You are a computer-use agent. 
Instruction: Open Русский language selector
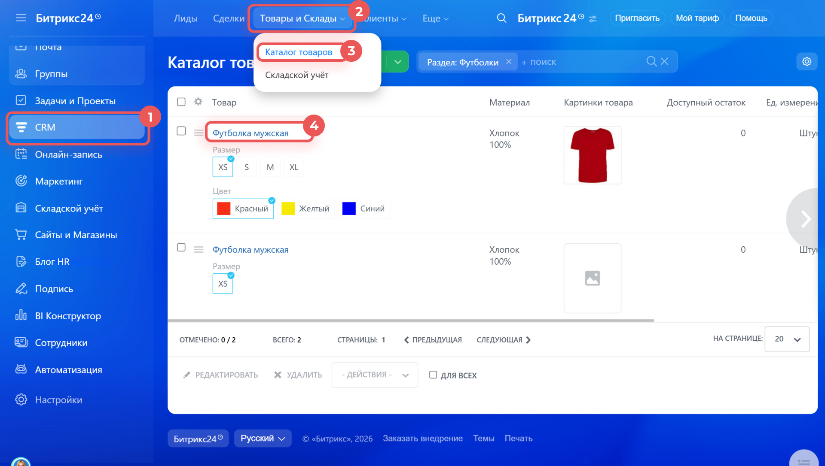[x=263, y=438]
